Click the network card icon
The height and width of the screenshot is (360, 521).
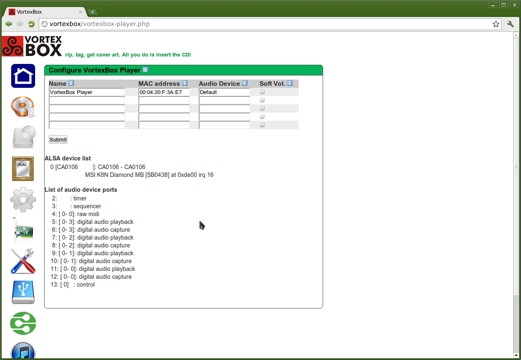23,229
